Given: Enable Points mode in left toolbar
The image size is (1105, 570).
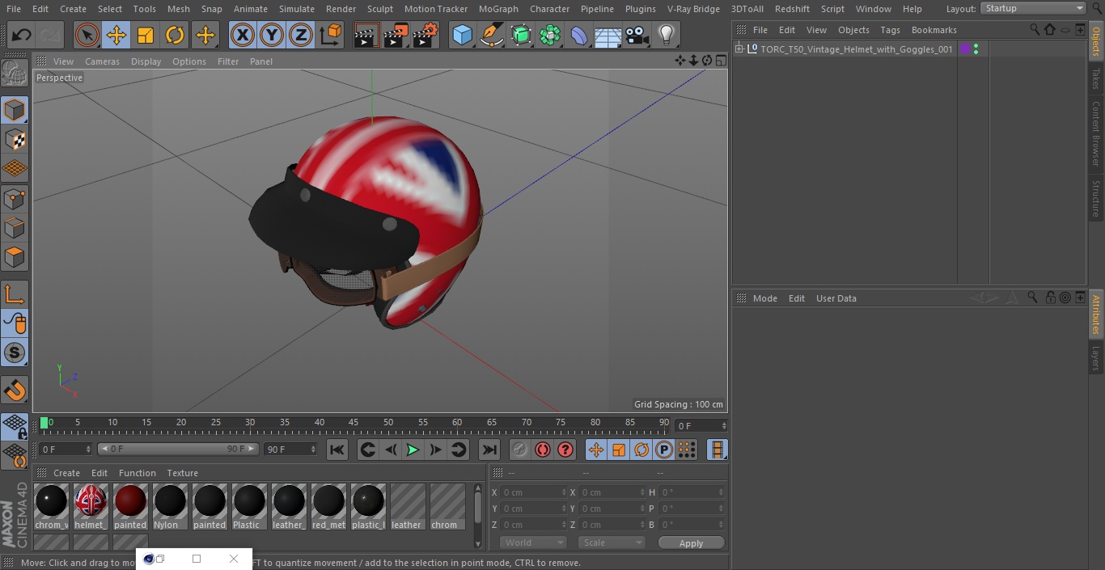Looking at the screenshot, I should (x=15, y=199).
